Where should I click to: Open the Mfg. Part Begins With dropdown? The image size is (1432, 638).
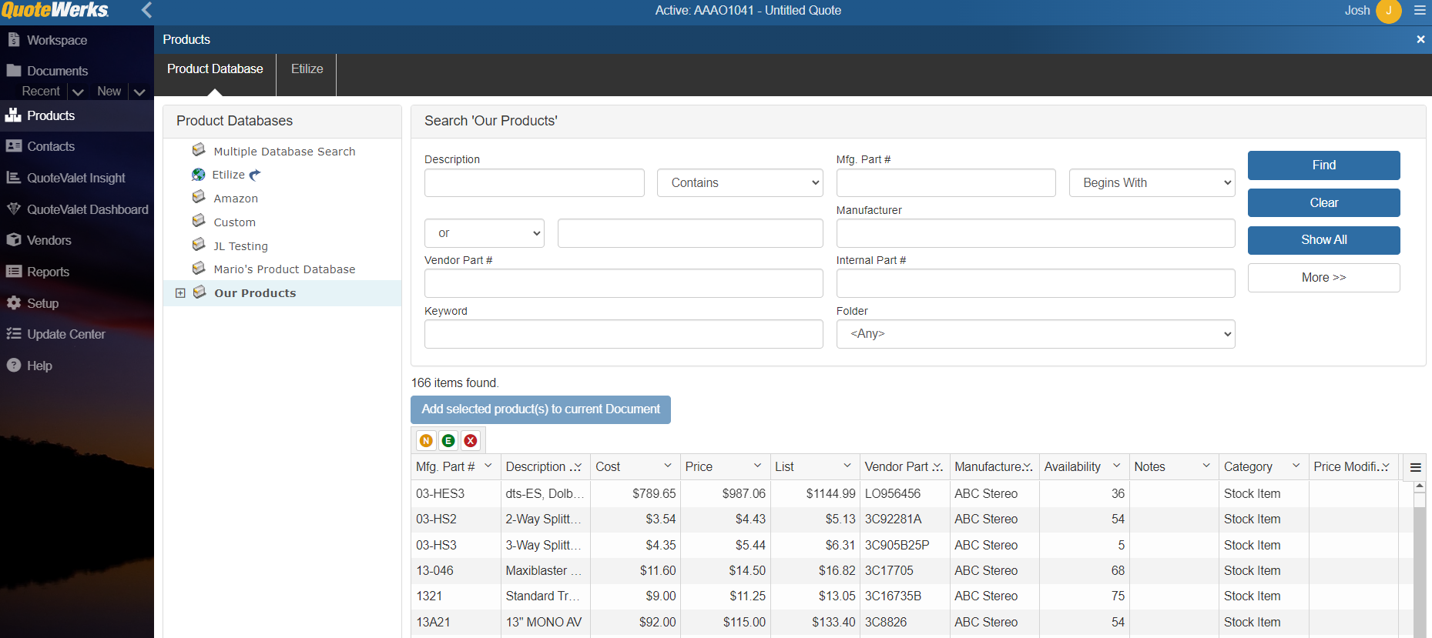[1152, 183]
